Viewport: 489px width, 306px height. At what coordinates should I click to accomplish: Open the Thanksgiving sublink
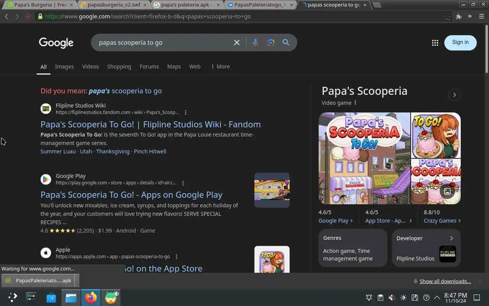[113, 151]
